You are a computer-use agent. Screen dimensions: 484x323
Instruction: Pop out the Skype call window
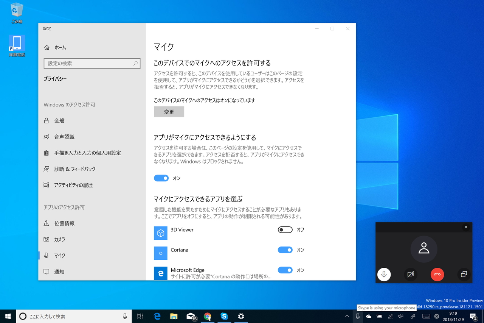pyautogui.click(x=464, y=275)
